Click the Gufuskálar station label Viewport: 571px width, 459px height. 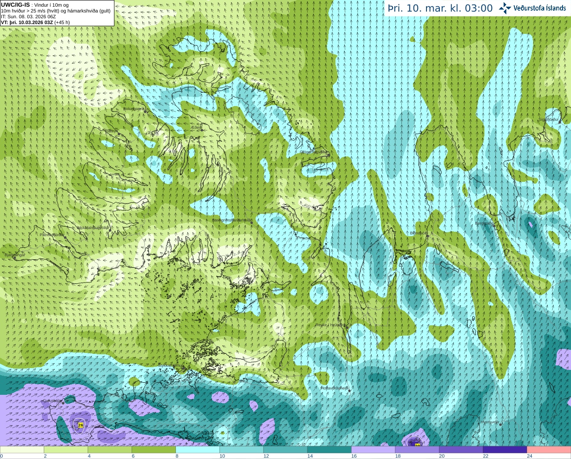point(52,401)
